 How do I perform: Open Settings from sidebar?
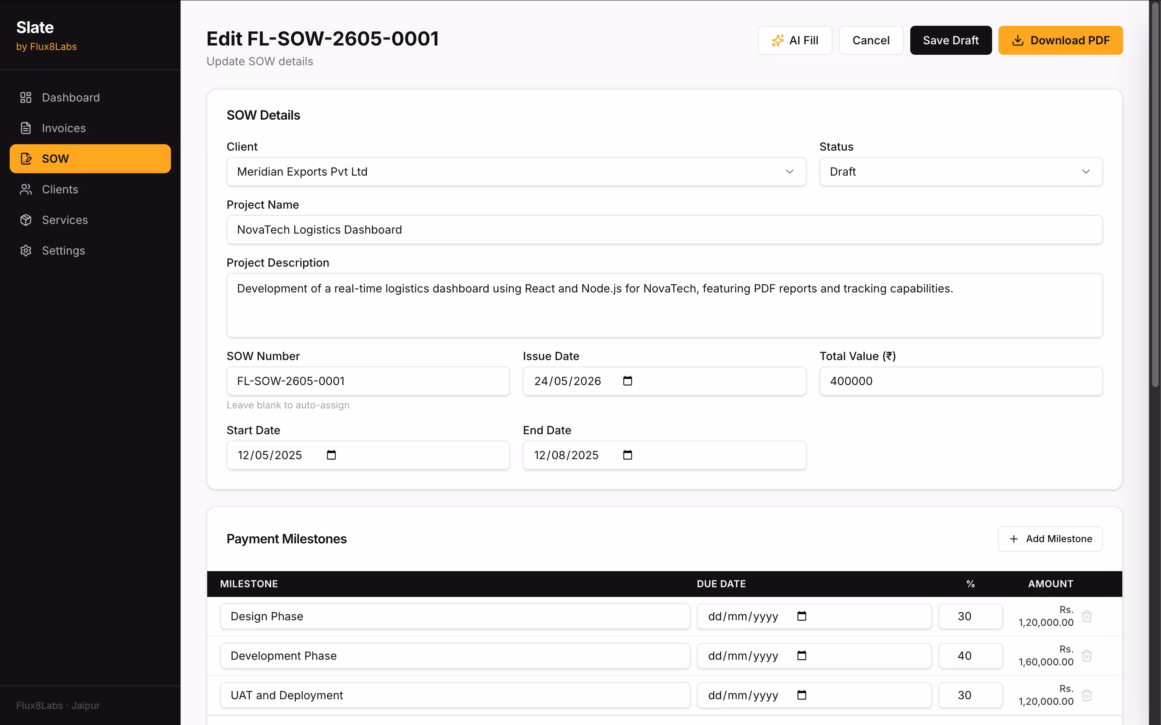[x=90, y=250]
